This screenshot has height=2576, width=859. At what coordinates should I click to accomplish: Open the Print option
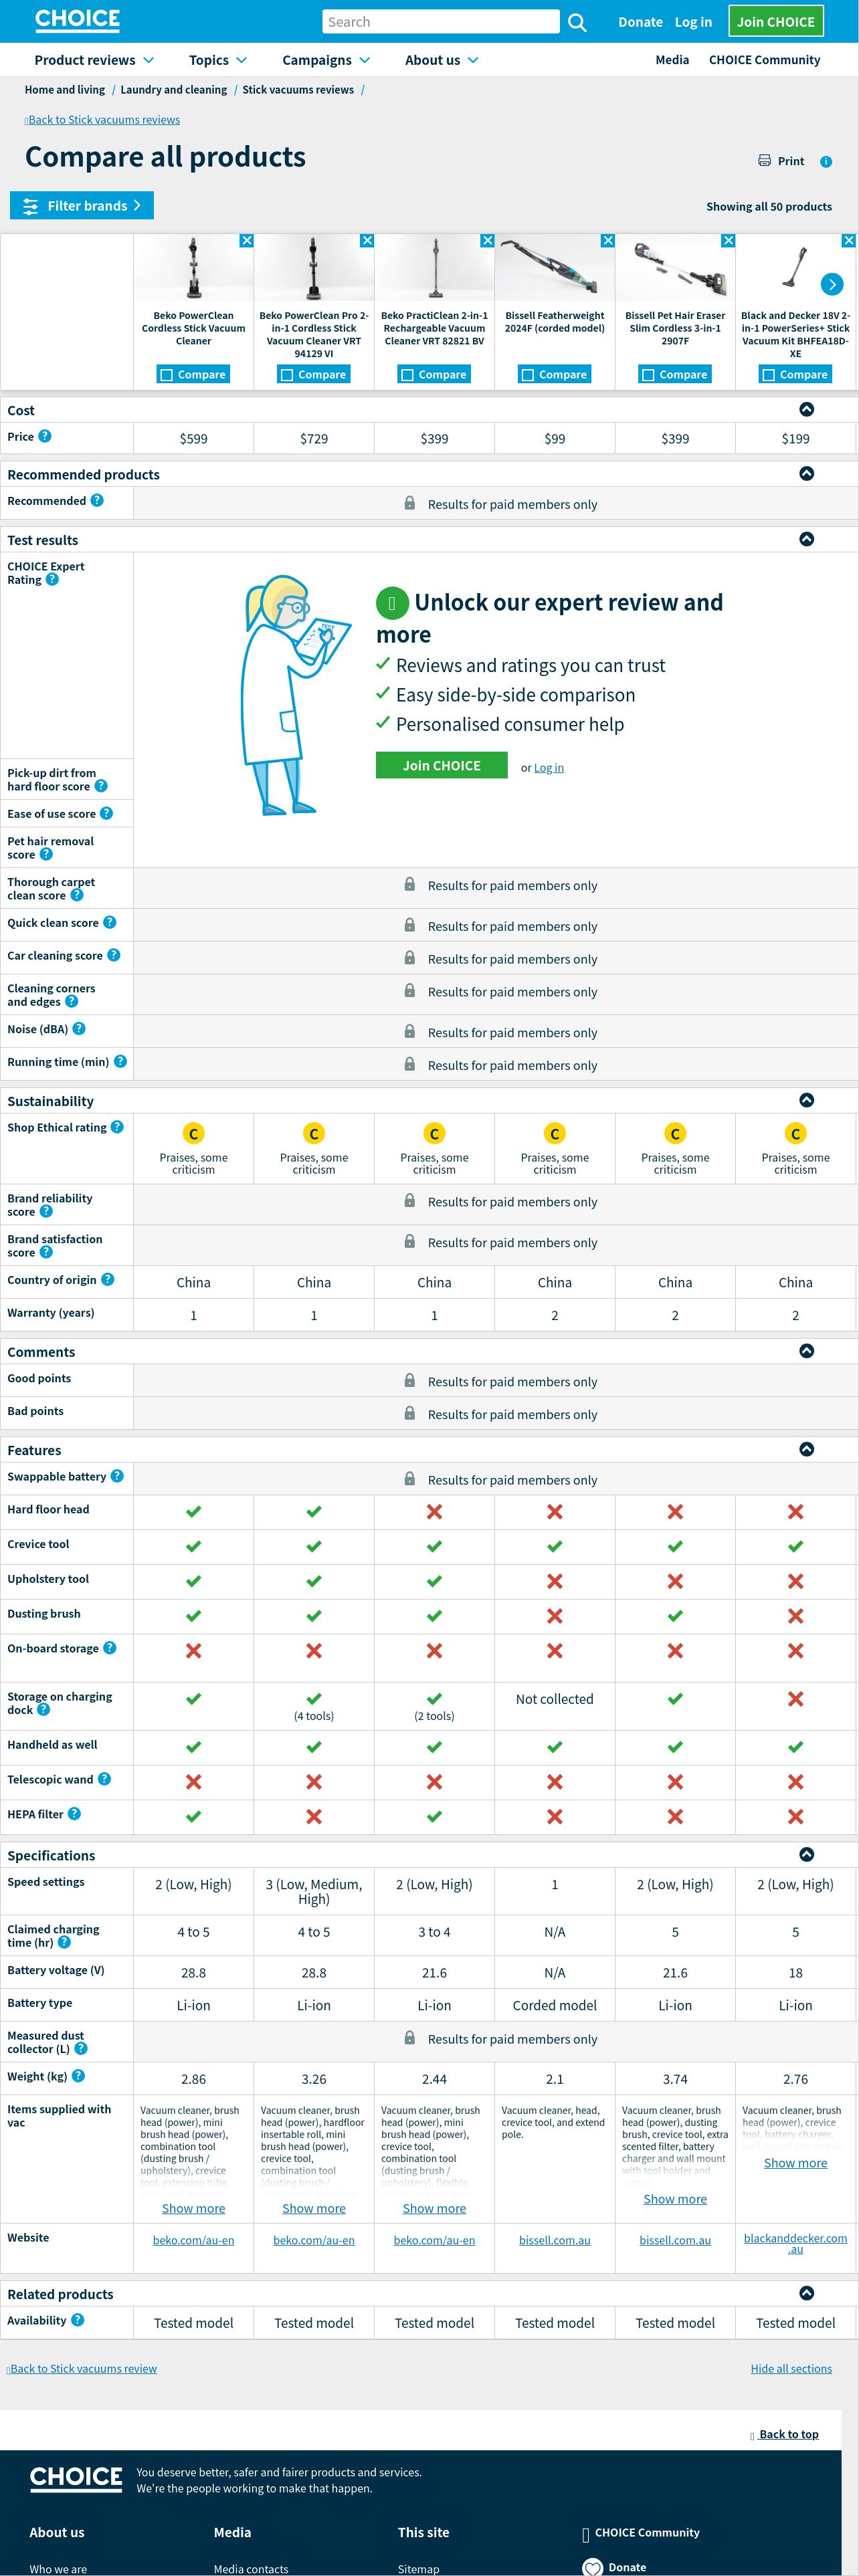[x=781, y=161]
